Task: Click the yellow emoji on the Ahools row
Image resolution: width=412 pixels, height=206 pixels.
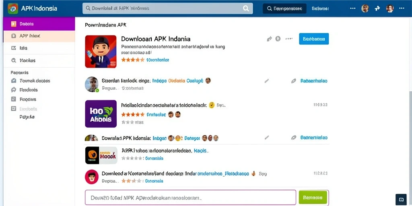Action: point(212,105)
